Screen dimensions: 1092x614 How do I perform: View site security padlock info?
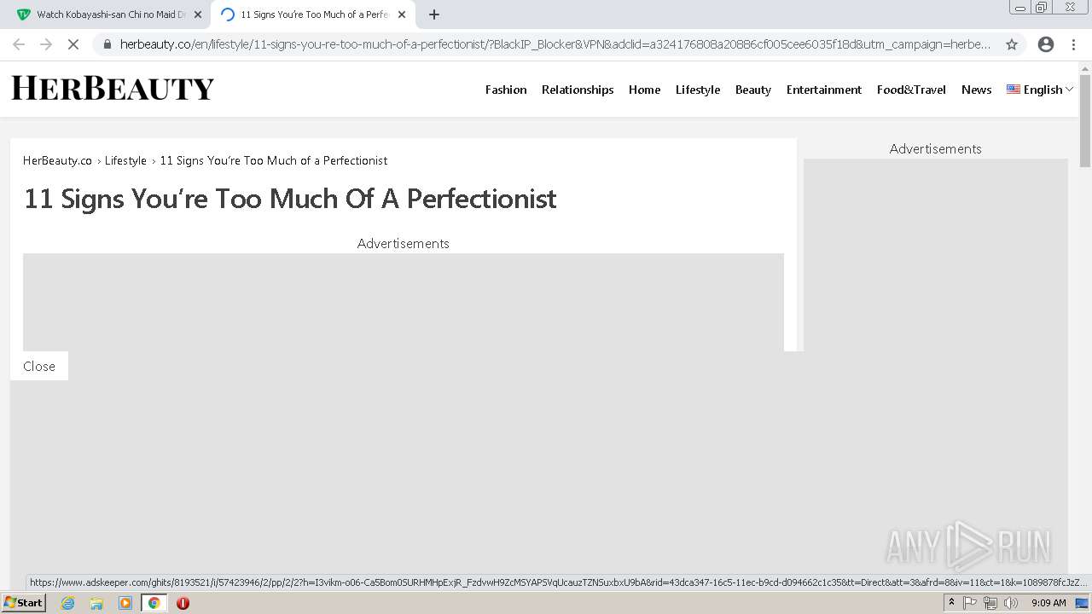point(107,44)
